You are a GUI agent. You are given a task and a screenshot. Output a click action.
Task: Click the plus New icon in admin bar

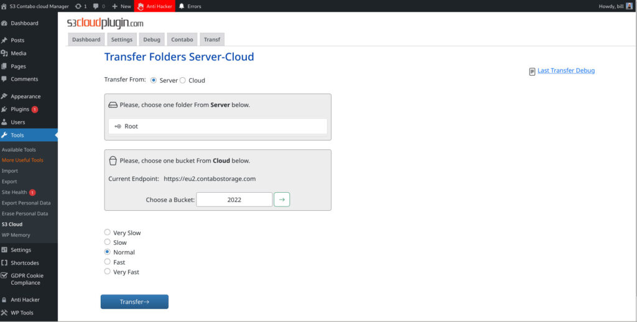click(x=114, y=6)
